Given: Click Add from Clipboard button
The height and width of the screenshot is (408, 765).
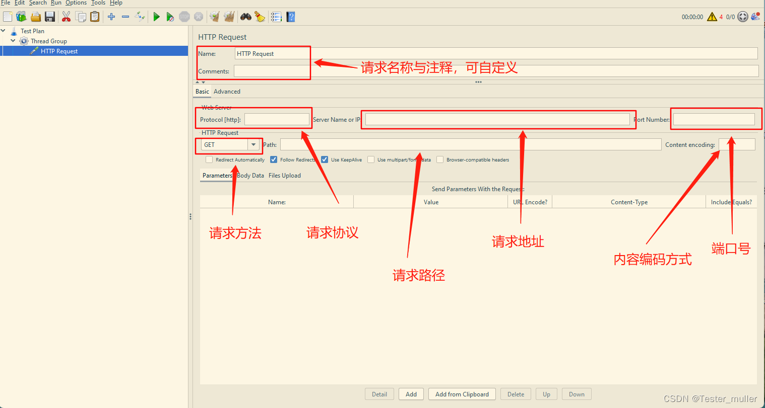Looking at the screenshot, I should click(x=462, y=394).
